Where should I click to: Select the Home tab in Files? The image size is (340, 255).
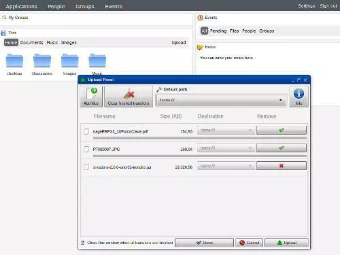point(11,43)
